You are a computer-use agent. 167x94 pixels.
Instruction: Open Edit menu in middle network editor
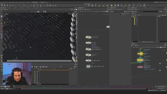83,11
